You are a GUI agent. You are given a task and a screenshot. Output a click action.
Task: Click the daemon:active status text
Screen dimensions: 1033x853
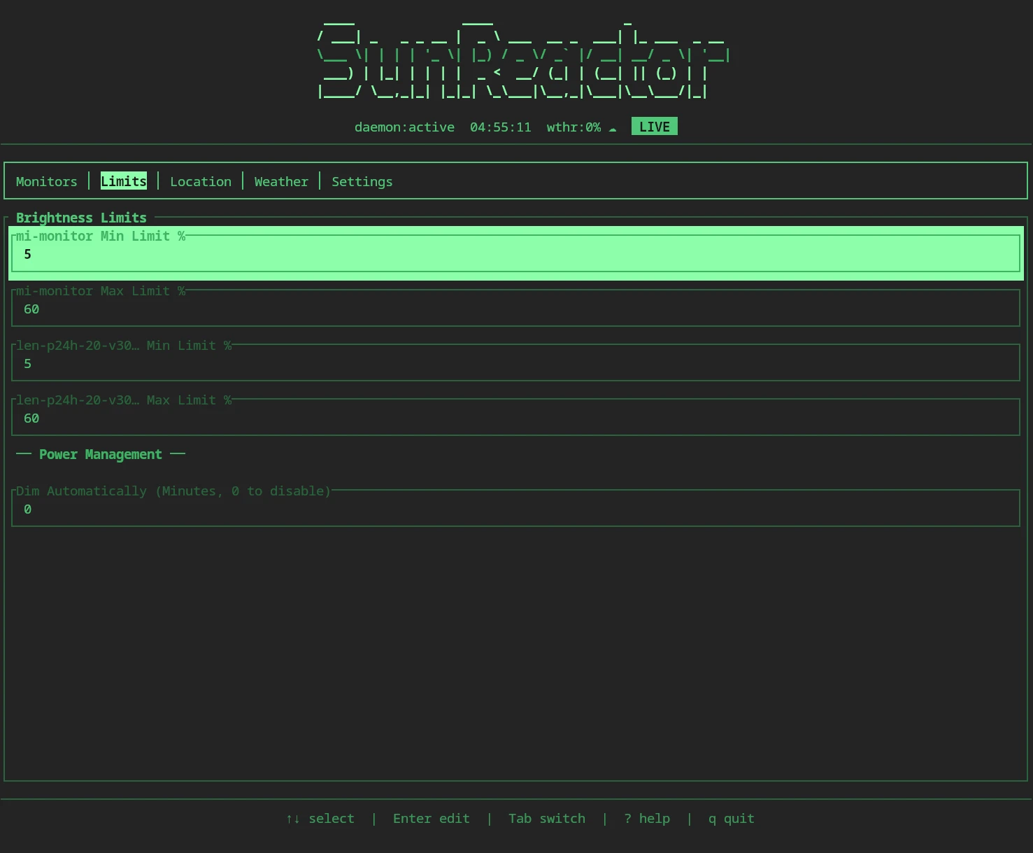[404, 127]
